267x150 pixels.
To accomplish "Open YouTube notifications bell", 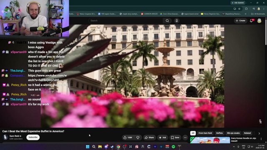I will (252, 20).
